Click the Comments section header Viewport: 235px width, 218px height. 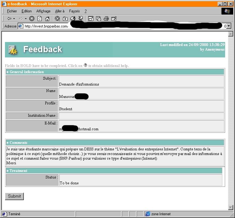[115, 143]
